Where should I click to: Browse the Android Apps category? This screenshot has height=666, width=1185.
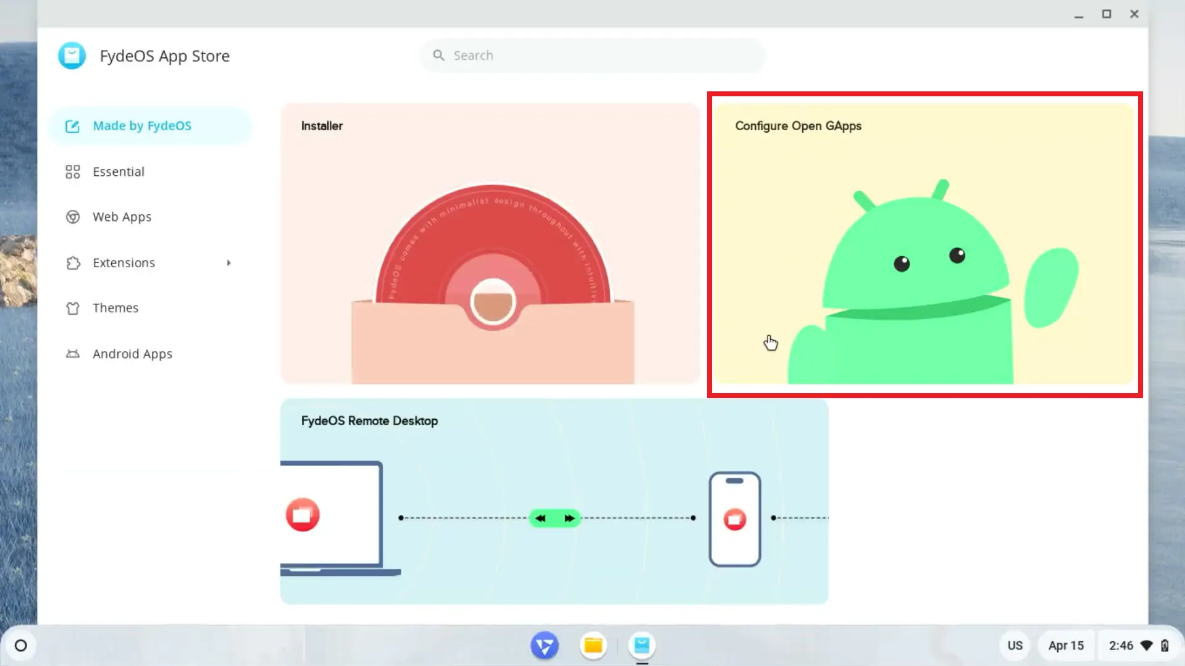[132, 354]
